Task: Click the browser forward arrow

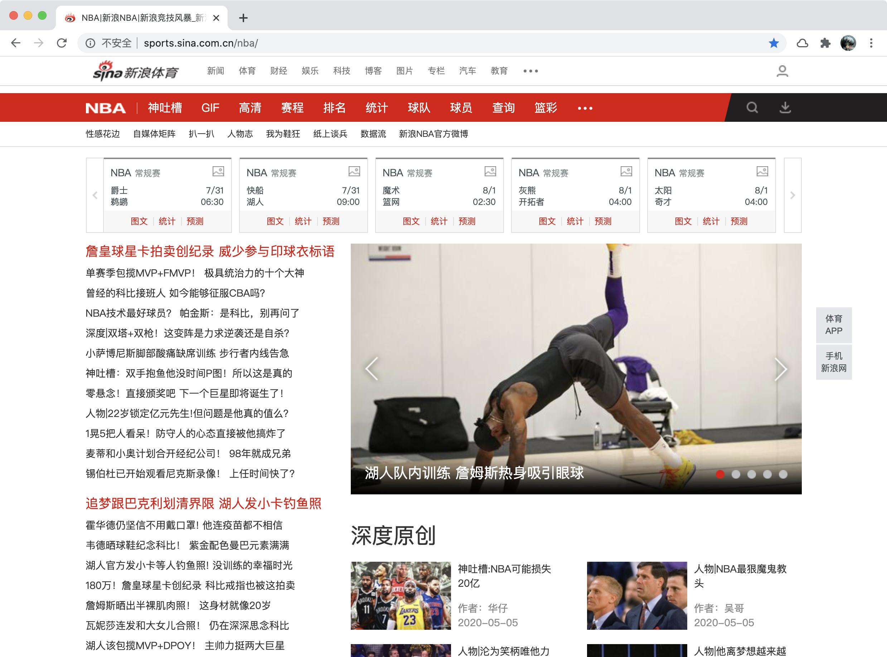Action: (39, 43)
